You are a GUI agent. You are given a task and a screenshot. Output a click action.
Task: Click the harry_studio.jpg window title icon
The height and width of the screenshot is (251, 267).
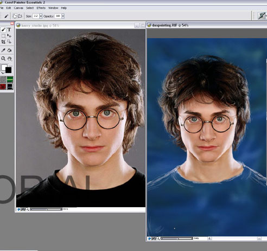click(x=18, y=25)
